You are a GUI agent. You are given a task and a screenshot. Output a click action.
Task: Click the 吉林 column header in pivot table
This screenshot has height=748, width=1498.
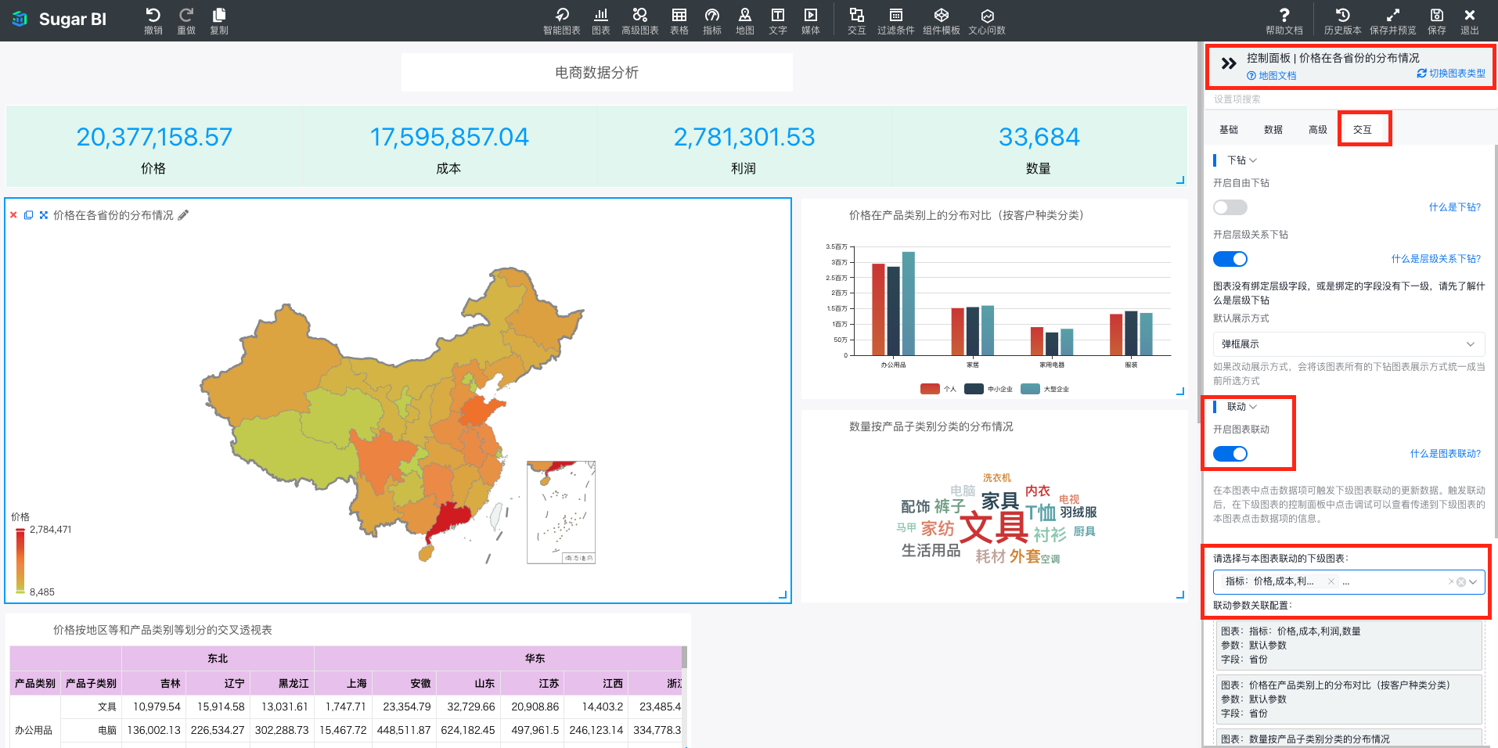pos(154,684)
